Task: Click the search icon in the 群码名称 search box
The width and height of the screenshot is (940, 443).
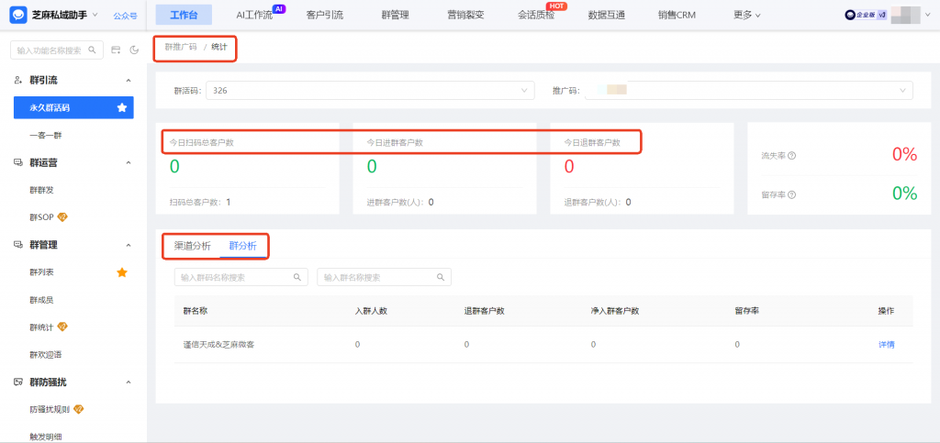Action: coord(297,277)
